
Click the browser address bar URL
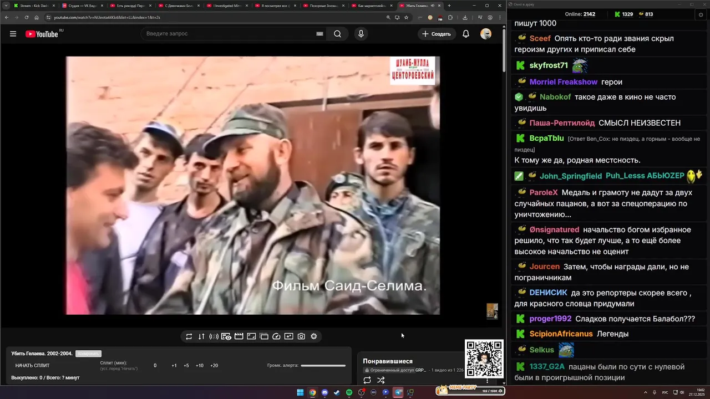coord(107,17)
